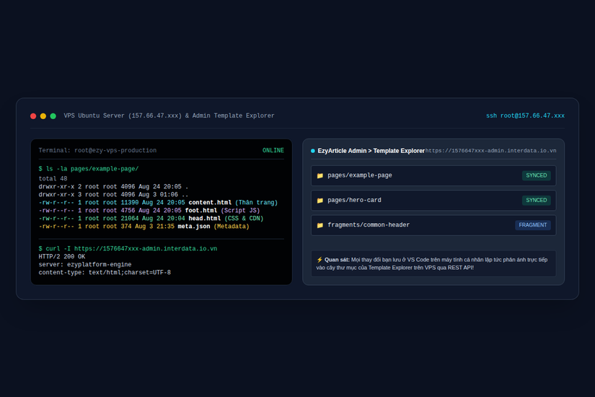
Task: Click the FRAGMENT badge
Action: (x=533, y=225)
